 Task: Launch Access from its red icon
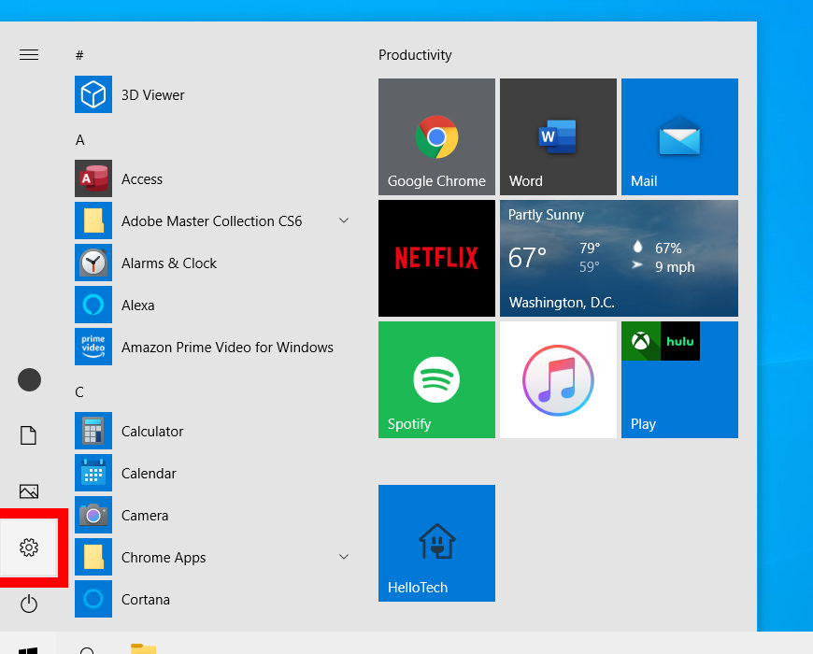tap(93, 178)
